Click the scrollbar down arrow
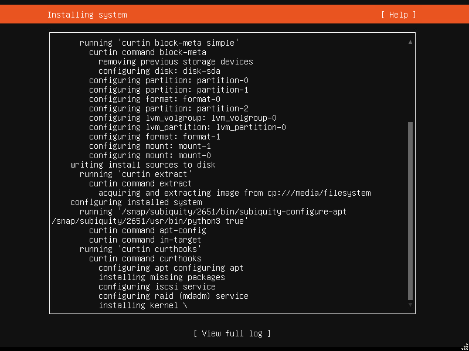 coord(410,305)
